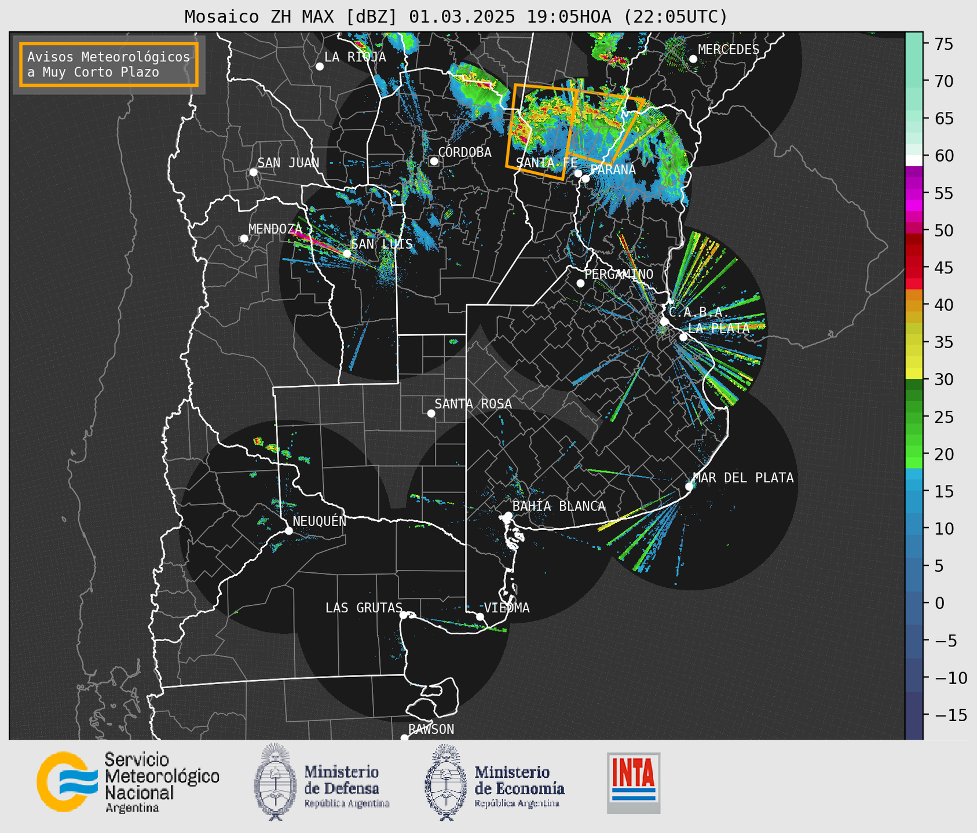This screenshot has height=833, width=977.
Task: Click the SANTA ROSA city label
Action: pyautogui.click(x=473, y=404)
